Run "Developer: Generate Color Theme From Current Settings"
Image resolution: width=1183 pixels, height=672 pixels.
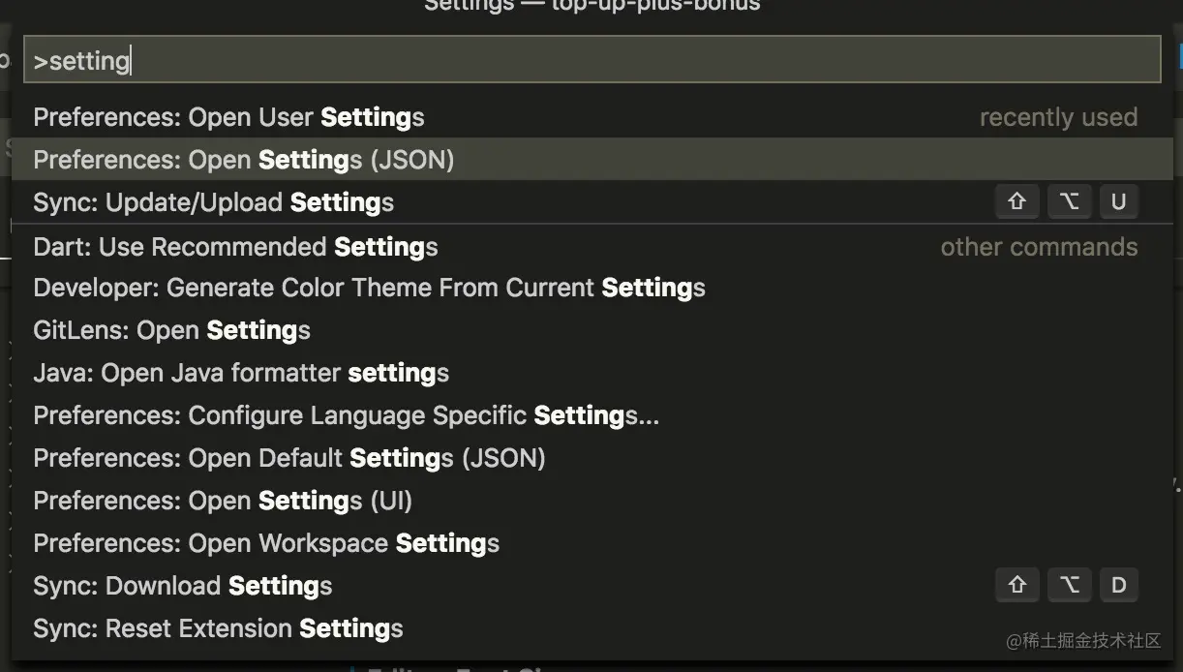tap(369, 287)
